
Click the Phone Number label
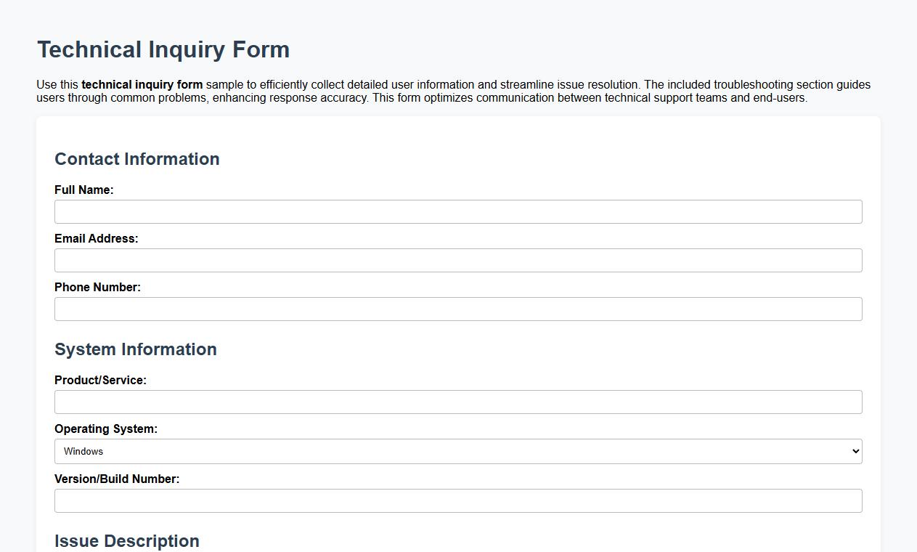tap(97, 287)
